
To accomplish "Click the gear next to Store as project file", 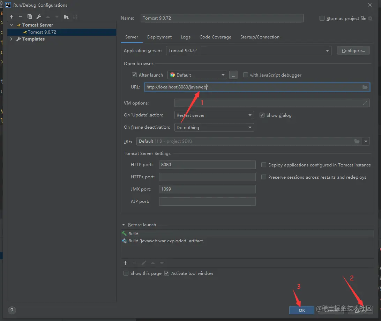I will (x=370, y=18).
